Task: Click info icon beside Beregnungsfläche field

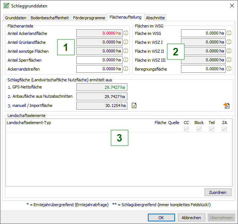Action: coord(229,69)
